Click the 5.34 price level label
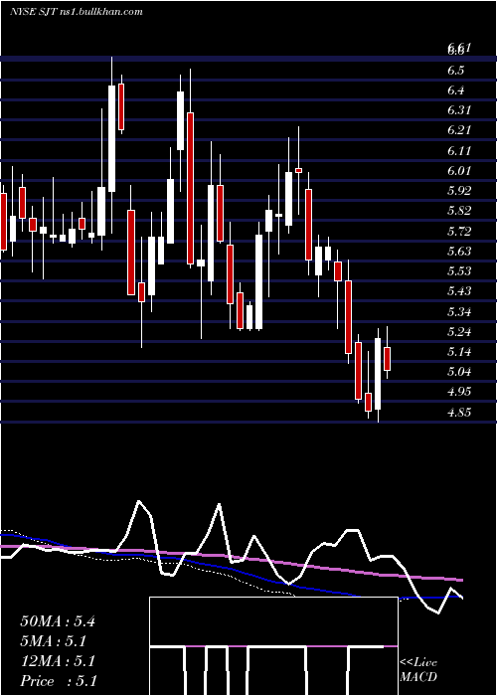 459,311
